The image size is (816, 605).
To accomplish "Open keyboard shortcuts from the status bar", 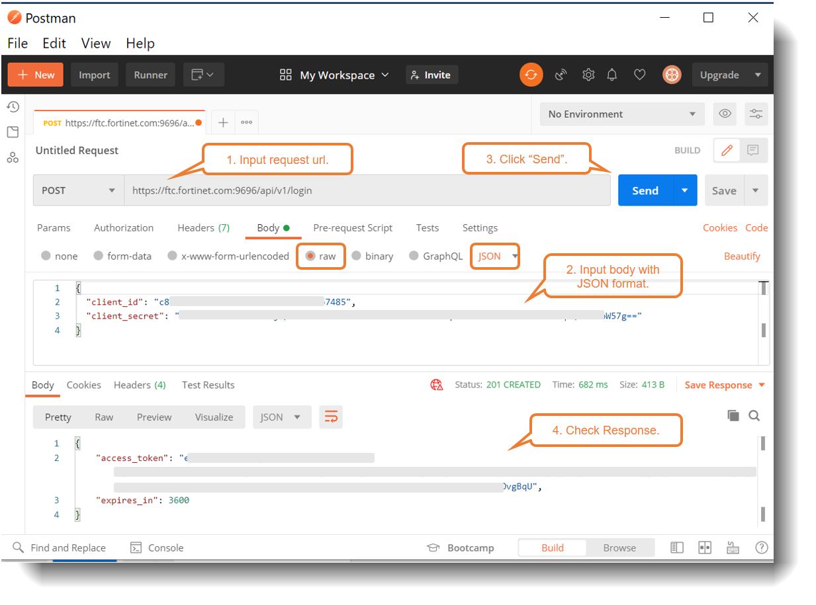I will point(733,547).
